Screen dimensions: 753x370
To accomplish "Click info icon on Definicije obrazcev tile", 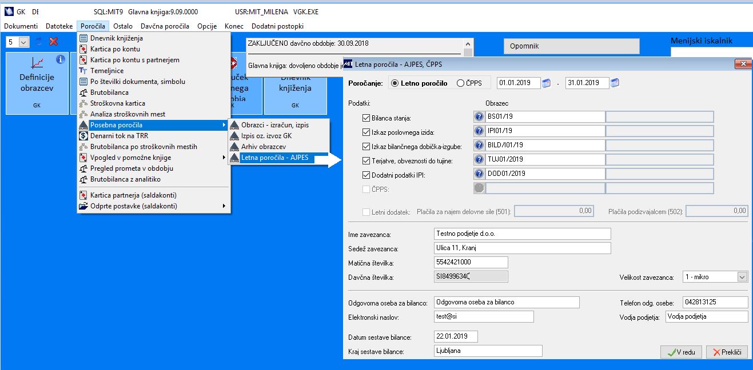I will [x=61, y=59].
